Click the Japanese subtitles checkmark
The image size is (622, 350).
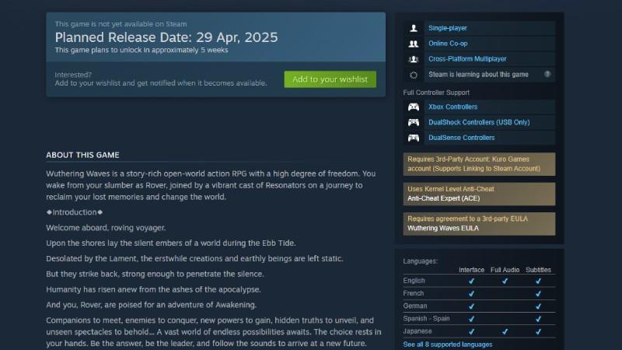(538, 332)
